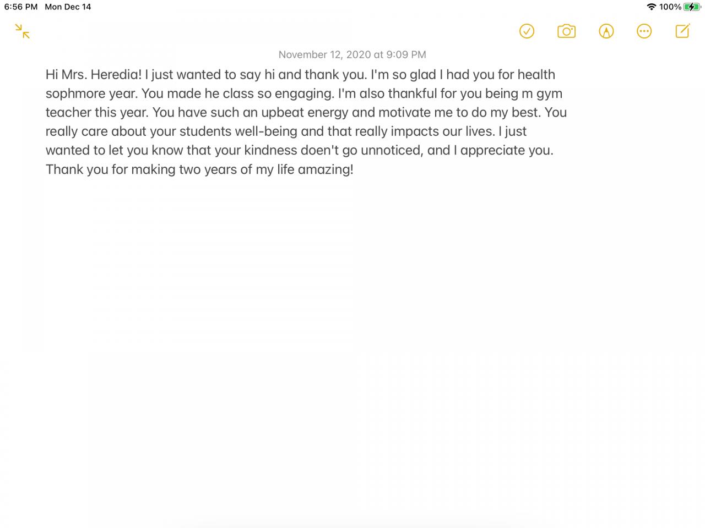
Task: Tap the Mon Dec 14 date in status bar
Action: (68, 7)
